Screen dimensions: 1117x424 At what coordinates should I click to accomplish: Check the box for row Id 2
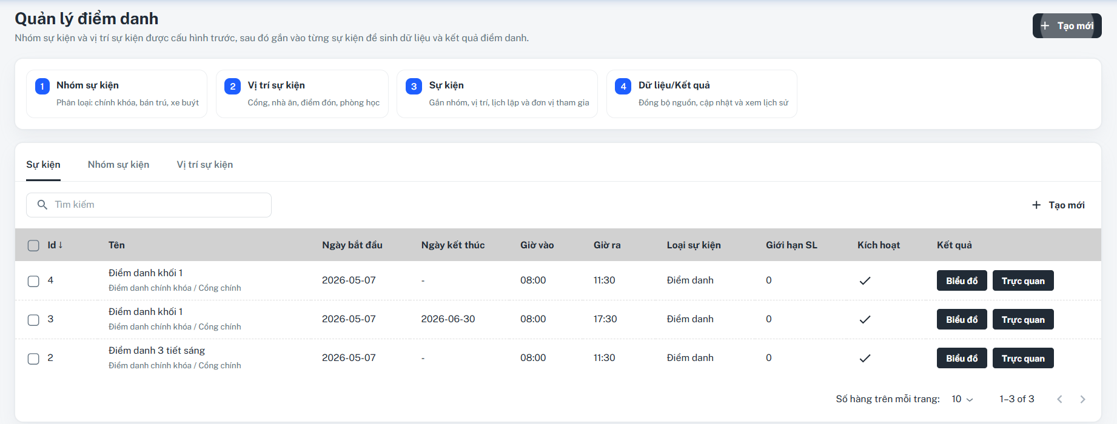click(x=33, y=359)
